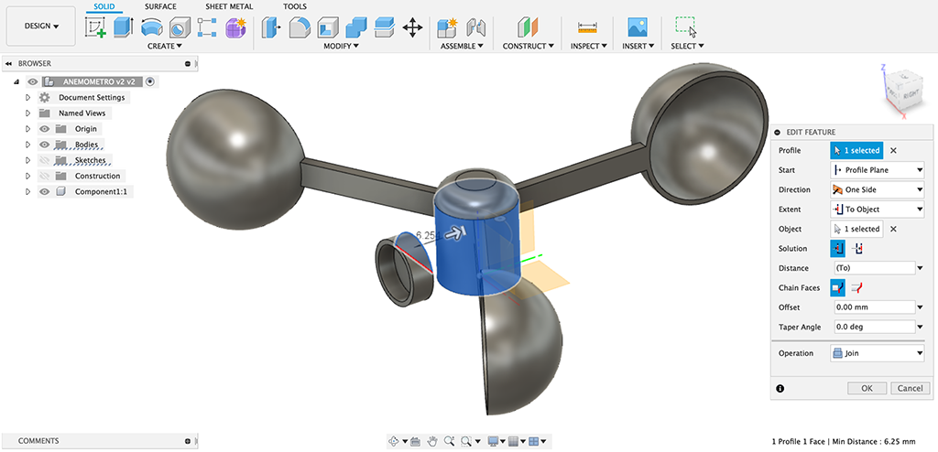Open the DESIGN workspace dropdown
The height and width of the screenshot is (452, 938).
click(41, 27)
